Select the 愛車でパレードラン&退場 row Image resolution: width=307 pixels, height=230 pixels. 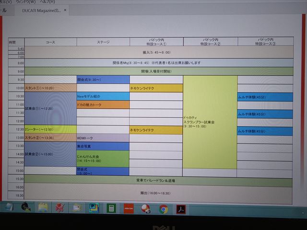point(158,181)
